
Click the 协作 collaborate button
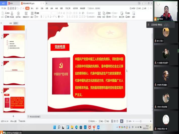pyautogui.click(x=138, y=8)
